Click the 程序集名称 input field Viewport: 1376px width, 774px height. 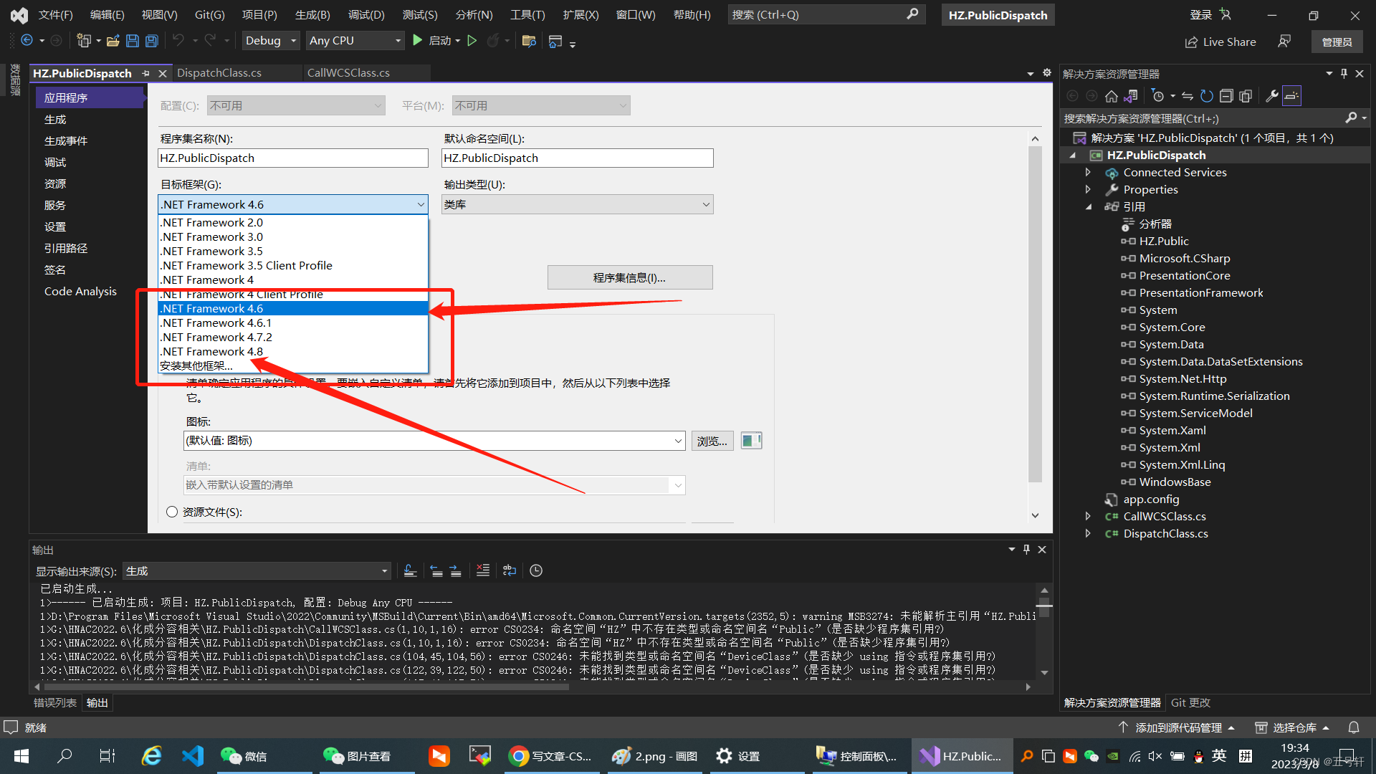pos(293,158)
